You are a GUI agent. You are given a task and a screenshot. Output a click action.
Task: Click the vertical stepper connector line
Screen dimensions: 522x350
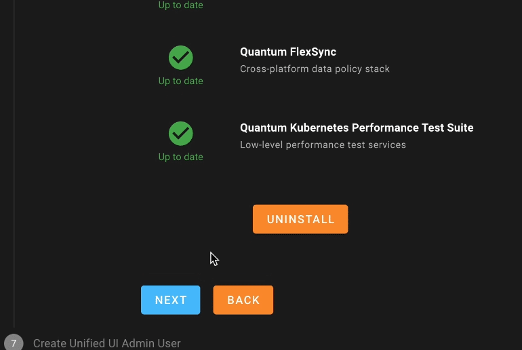pos(14,163)
